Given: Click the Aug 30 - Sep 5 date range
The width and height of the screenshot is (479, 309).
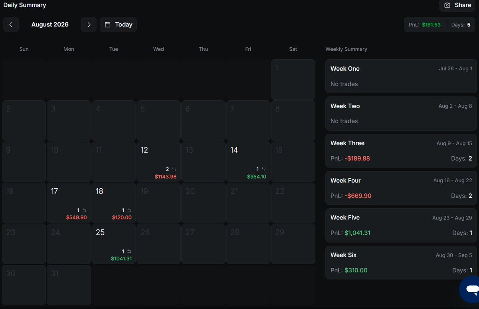Looking at the screenshot, I should tap(454, 255).
